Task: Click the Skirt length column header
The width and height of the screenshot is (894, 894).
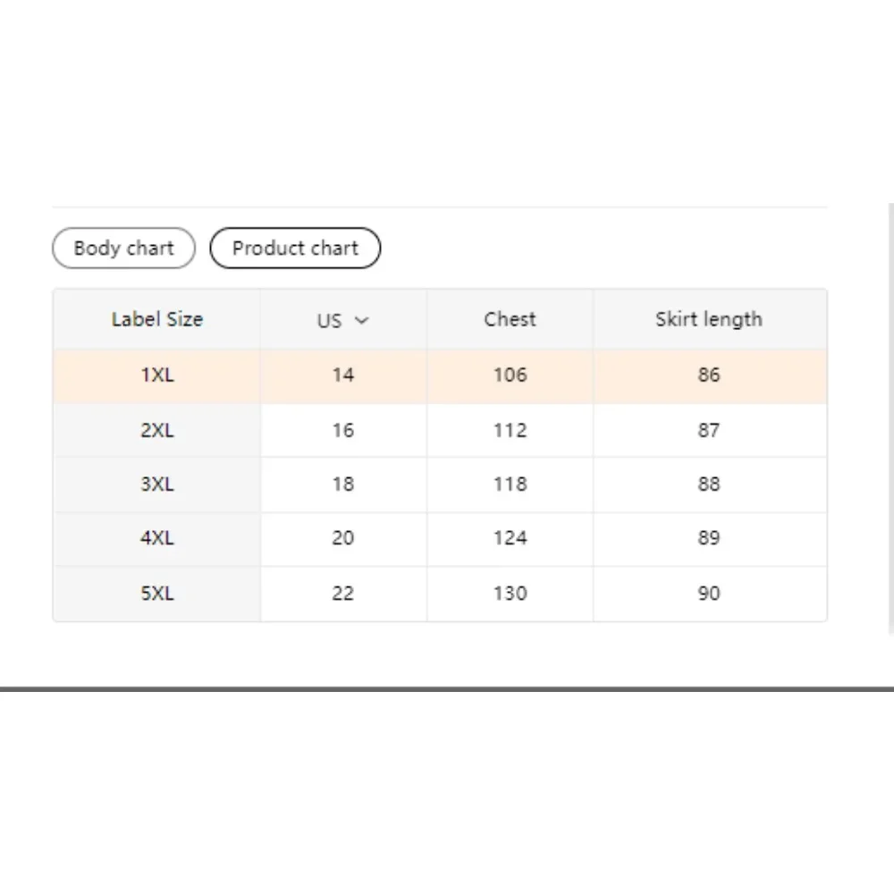Action: click(709, 319)
